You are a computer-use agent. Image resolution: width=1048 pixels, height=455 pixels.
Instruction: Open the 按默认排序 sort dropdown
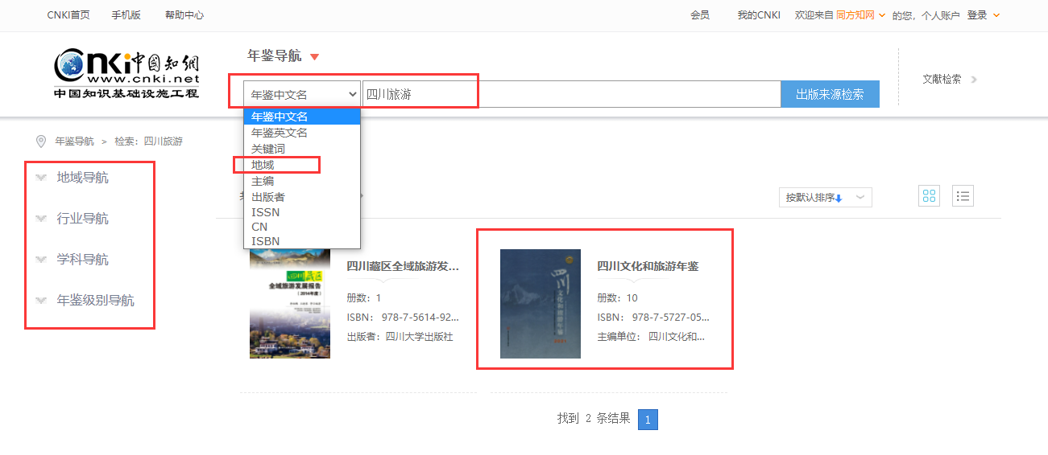(x=825, y=198)
